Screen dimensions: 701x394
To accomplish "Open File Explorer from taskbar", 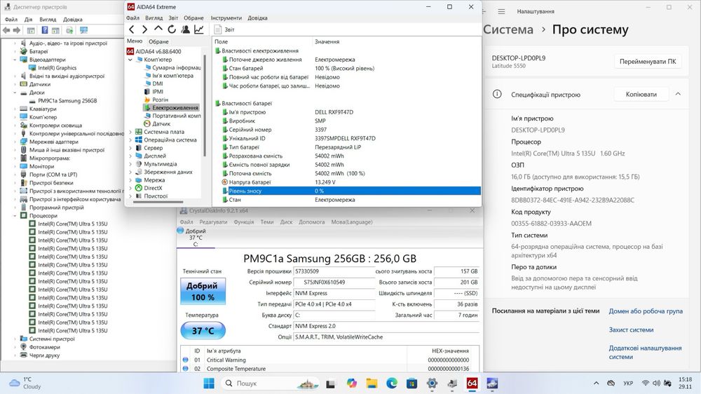I will [372, 383].
